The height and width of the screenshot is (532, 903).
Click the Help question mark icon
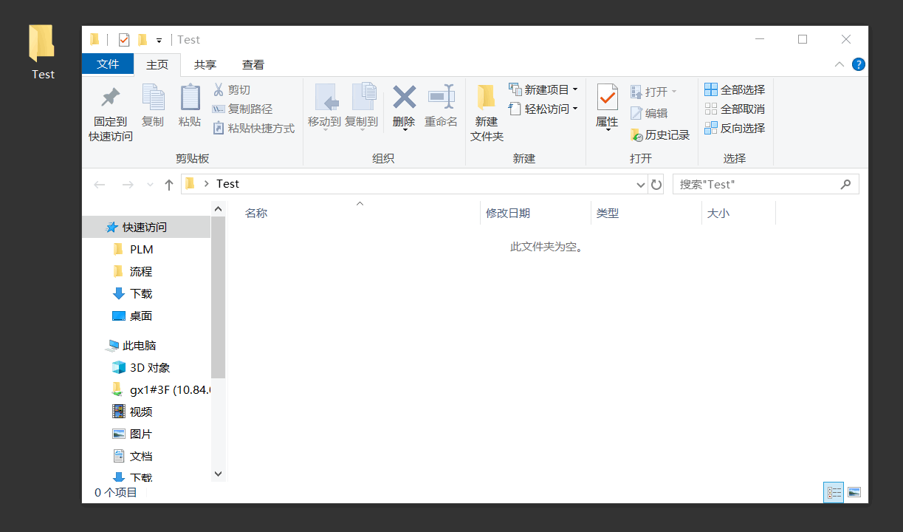pos(859,64)
